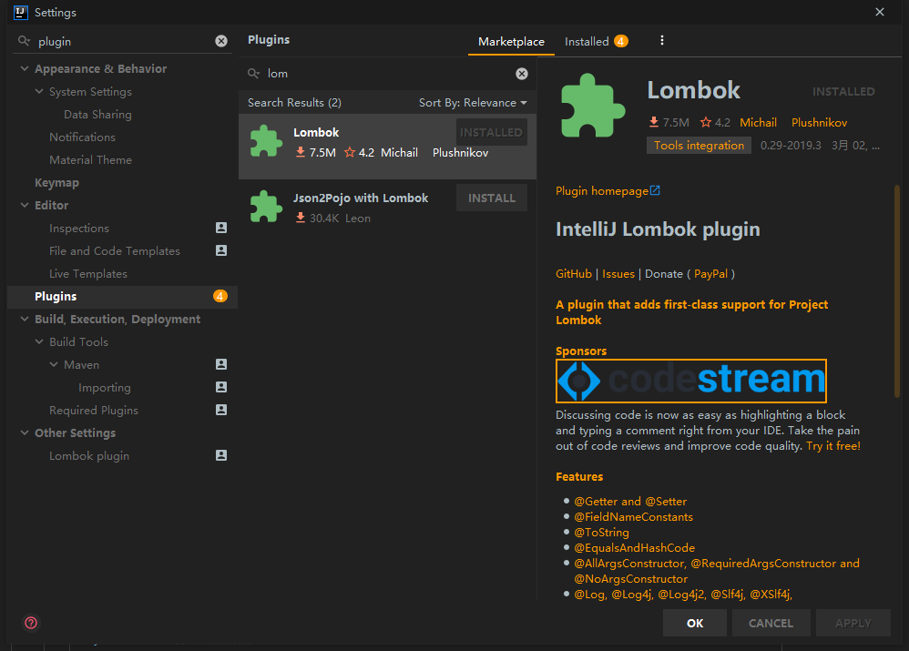The image size is (909, 651).
Task: Click the Installed tab count badge
Action: coord(621,41)
